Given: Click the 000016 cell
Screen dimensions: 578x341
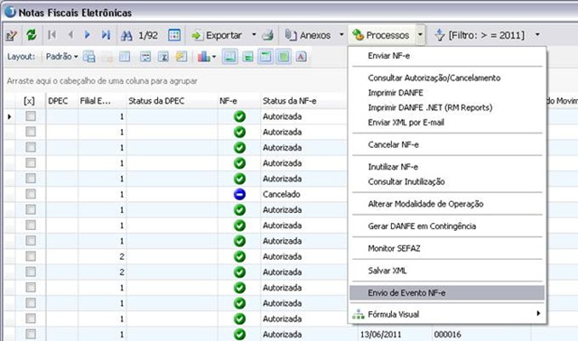Looking at the screenshot, I should tap(481, 335).
